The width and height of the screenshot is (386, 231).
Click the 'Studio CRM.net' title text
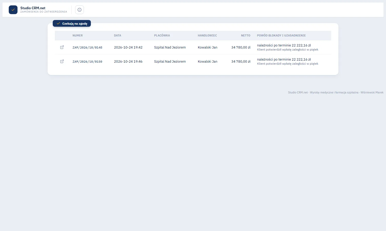(x=33, y=8)
